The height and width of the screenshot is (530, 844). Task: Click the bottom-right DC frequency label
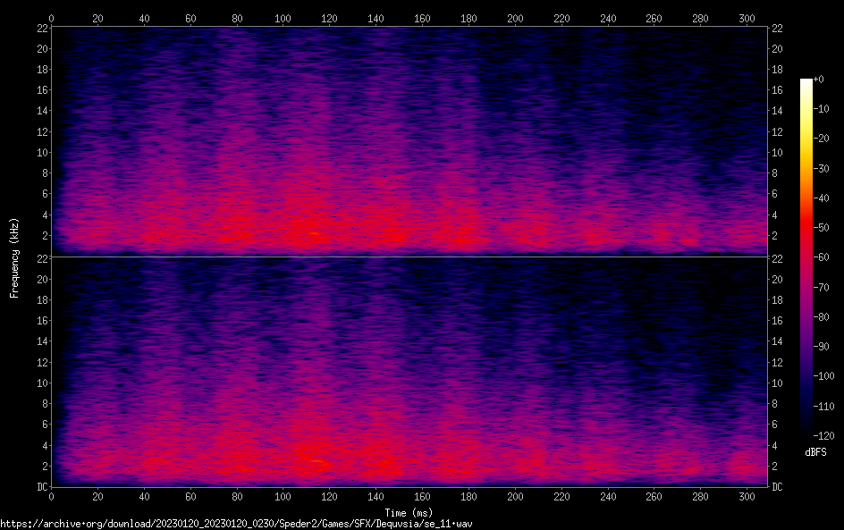(x=777, y=487)
